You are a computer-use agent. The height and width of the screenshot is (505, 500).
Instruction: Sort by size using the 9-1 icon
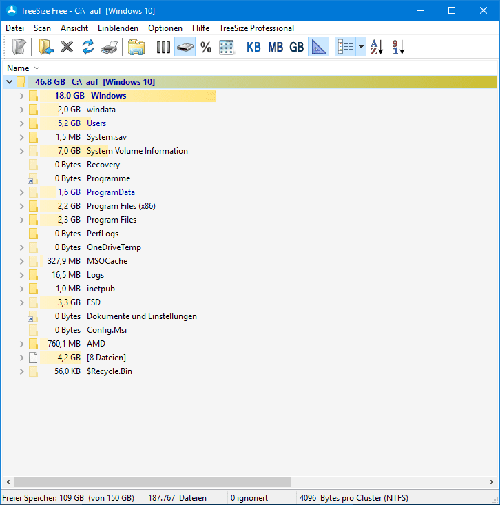click(x=398, y=47)
